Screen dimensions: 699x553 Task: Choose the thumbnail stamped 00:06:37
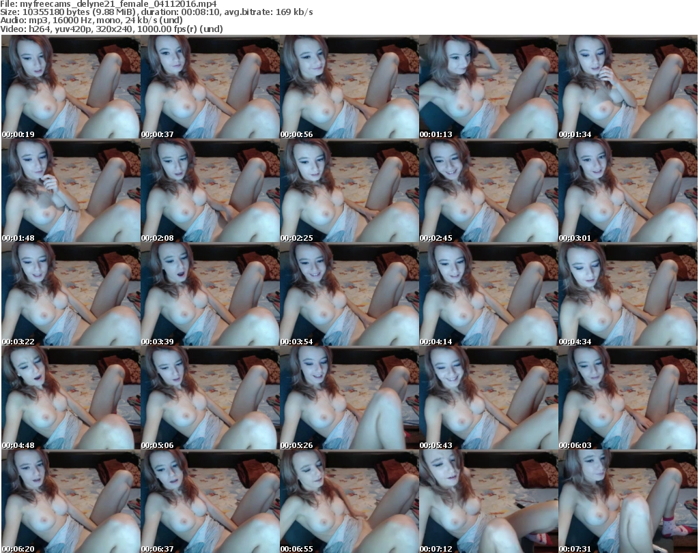[210, 501]
